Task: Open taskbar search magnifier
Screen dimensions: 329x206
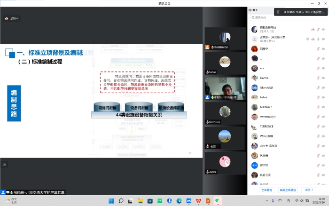Action: (121, 201)
